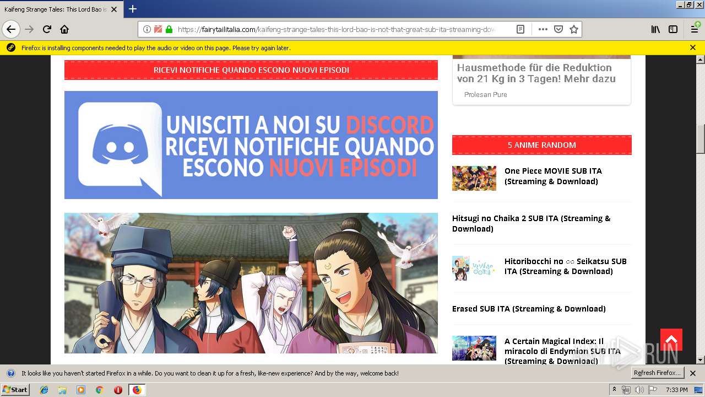Screen dimensions: 705x397
Task: Open A Certain Magical Index Endymion link
Action: click(562, 351)
